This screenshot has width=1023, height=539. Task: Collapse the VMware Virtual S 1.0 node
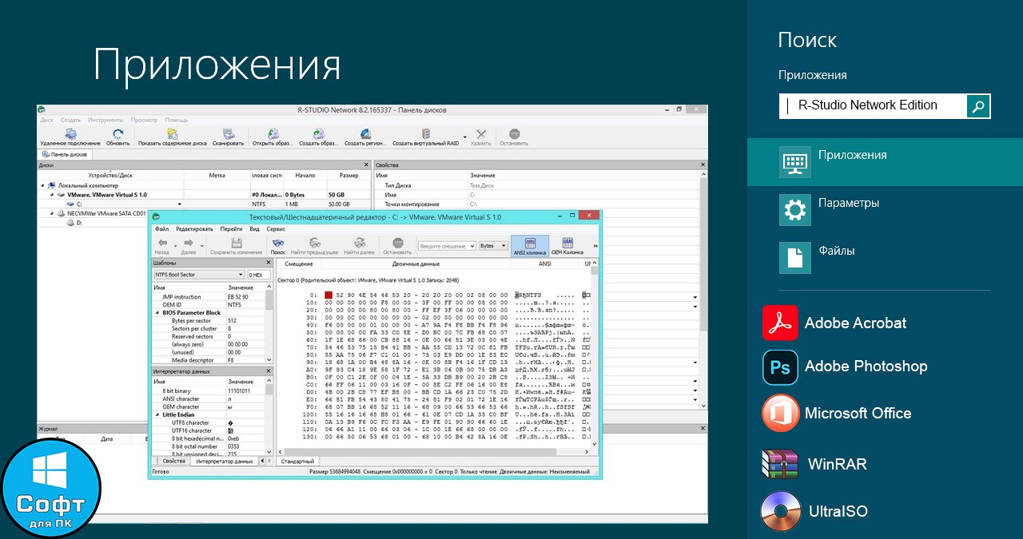(51, 194)
